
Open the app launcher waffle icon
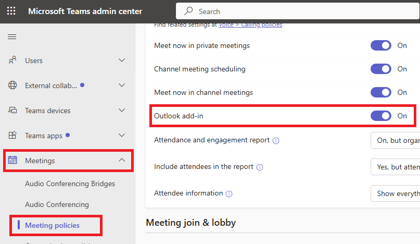pyautogui.click(x=11, y=11)
